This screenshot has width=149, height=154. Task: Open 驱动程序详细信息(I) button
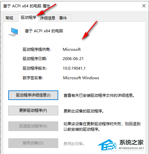click(33, 95)
